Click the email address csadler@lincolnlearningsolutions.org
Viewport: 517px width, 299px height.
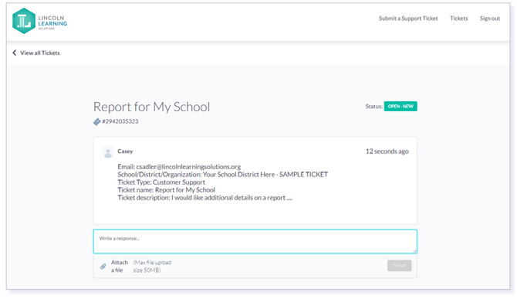pyautogui.click(x=188, y=167)
